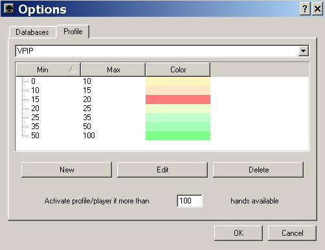
Task: Confirm with the OK button
Action: 238,233
